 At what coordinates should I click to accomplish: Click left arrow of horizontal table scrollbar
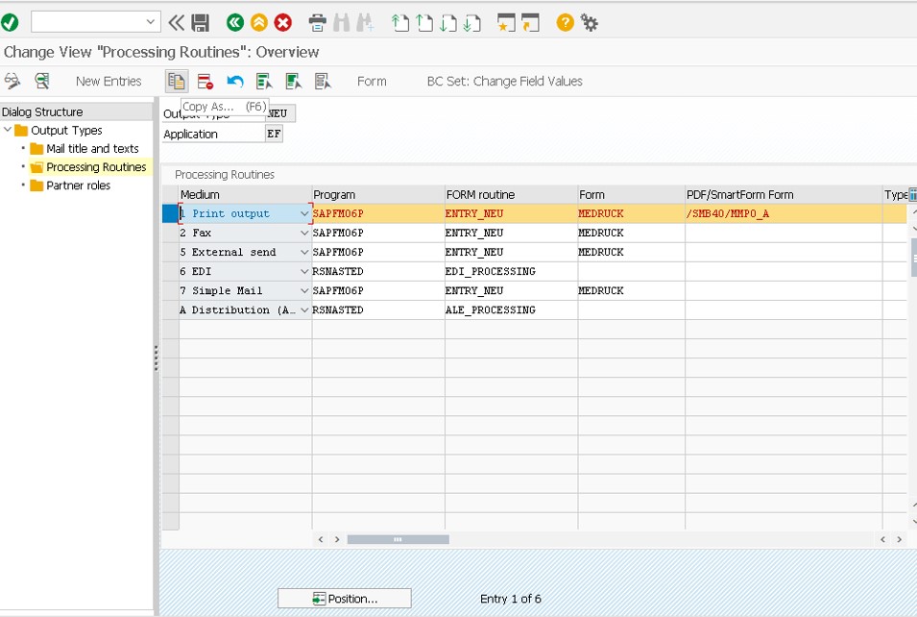[321, 539]
